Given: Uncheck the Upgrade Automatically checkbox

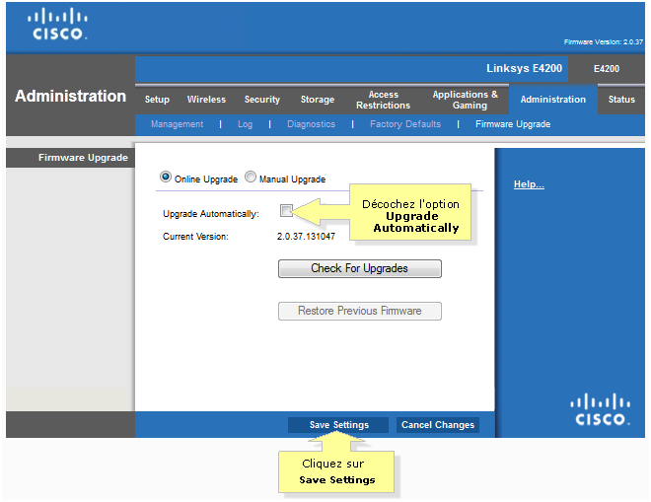Looking at the screenshot, I should click(286, 212).
